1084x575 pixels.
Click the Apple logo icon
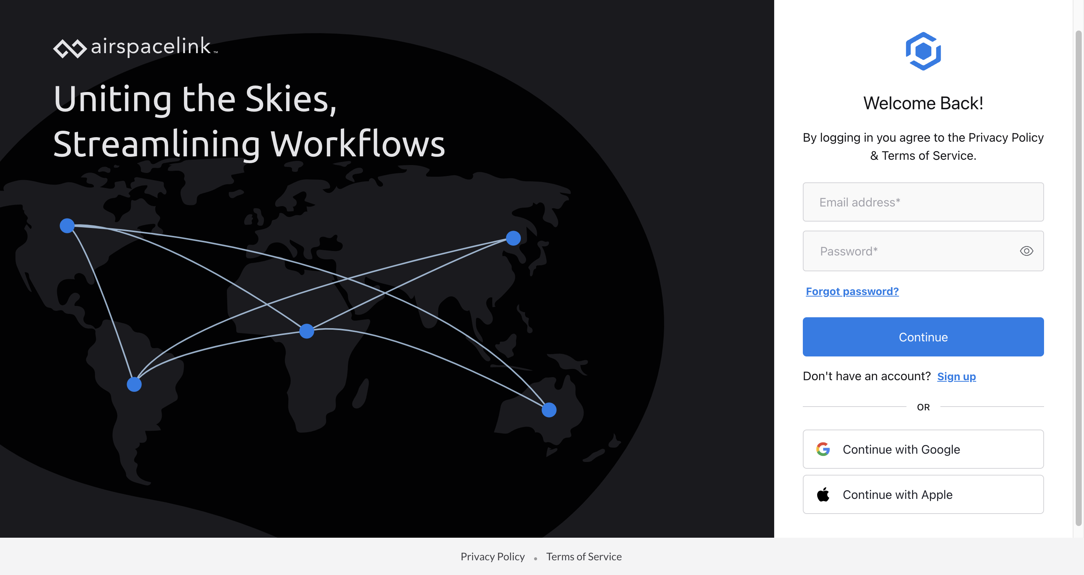[823, 494]
